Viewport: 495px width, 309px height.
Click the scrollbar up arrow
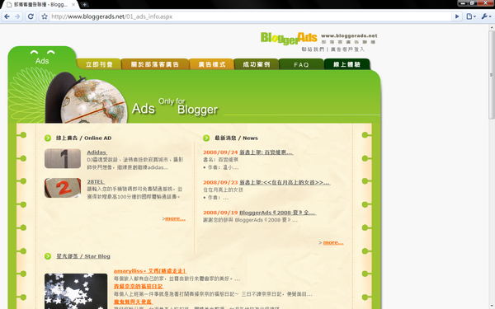[491, 28]
